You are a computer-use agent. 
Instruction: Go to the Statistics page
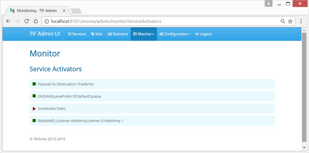tap(118, 34)
